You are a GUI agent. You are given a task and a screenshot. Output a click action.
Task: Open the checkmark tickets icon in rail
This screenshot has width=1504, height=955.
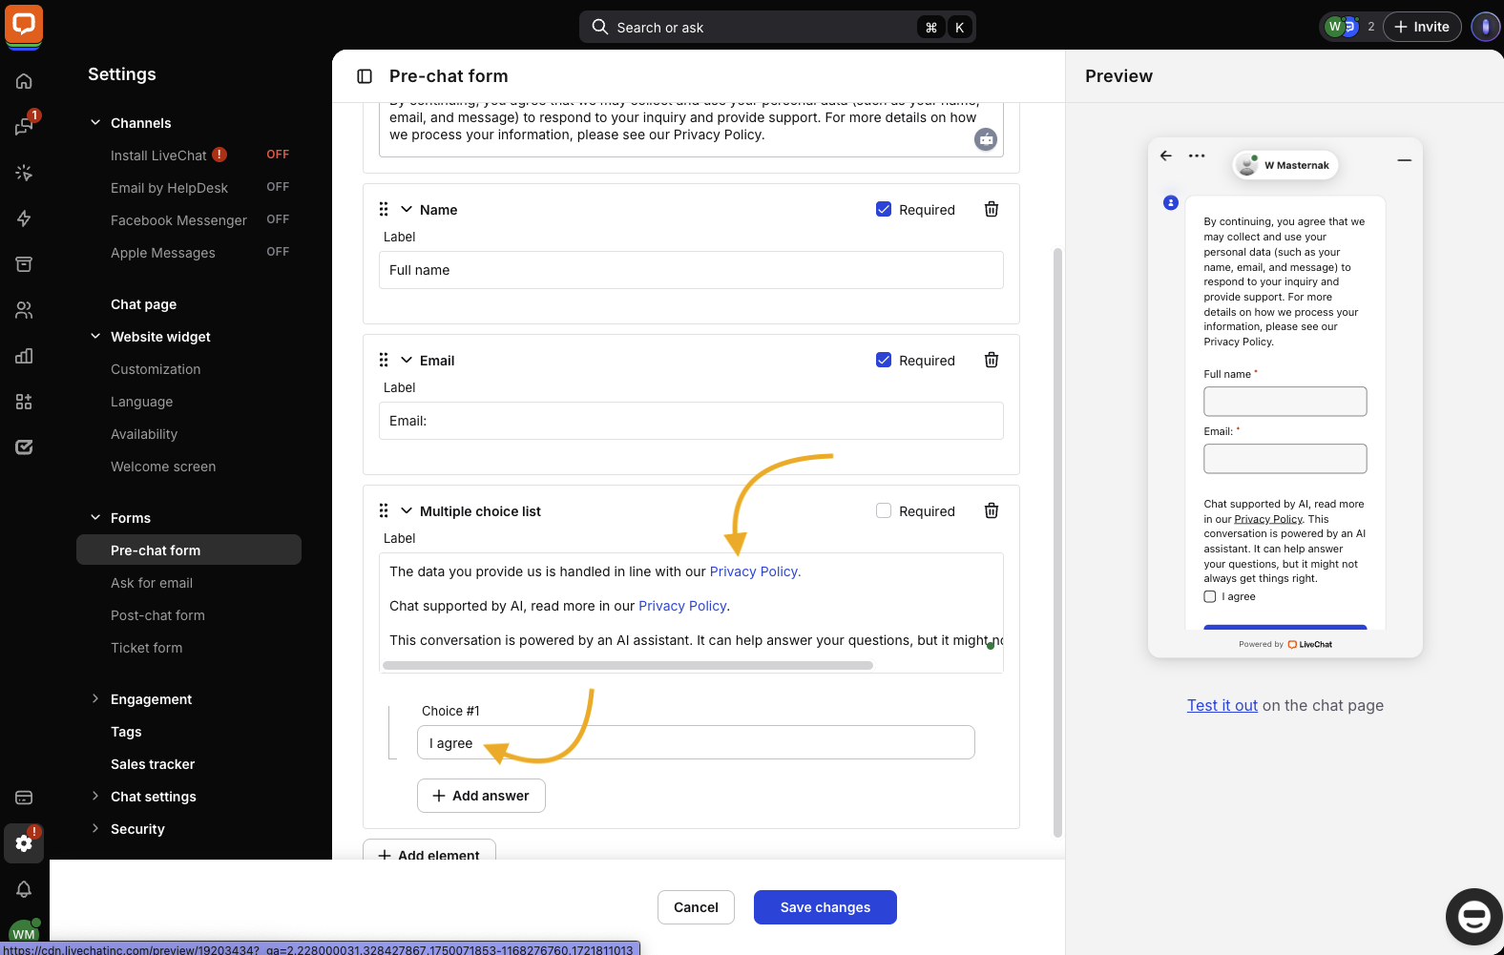click(x=24, y=446)
